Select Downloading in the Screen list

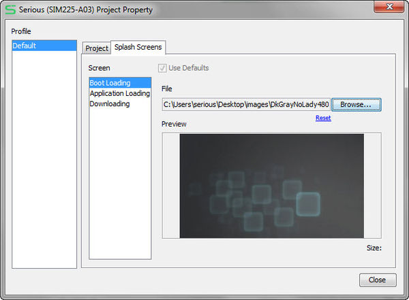(x=120, y=103)
